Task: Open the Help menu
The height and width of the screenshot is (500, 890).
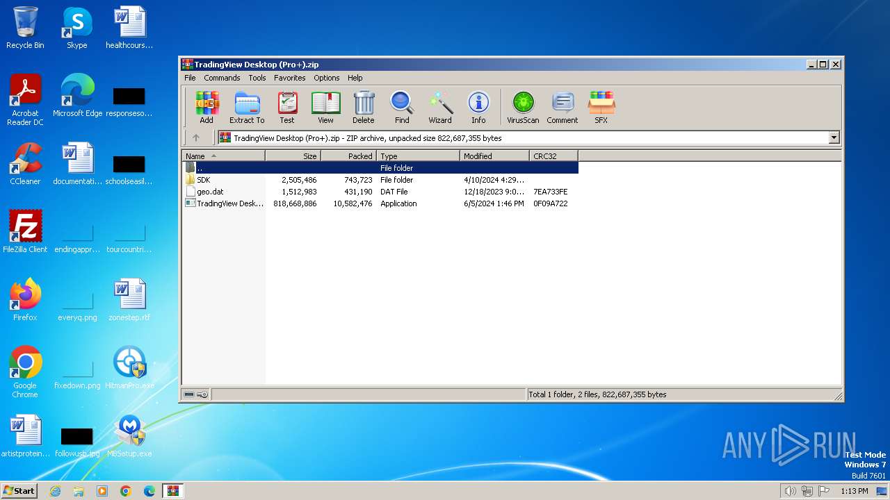Action: point(355,78)
